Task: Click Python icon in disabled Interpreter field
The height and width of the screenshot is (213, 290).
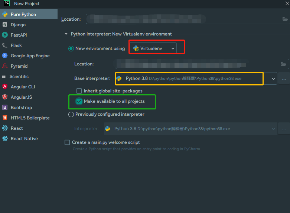Action: (x=107, y=129)
